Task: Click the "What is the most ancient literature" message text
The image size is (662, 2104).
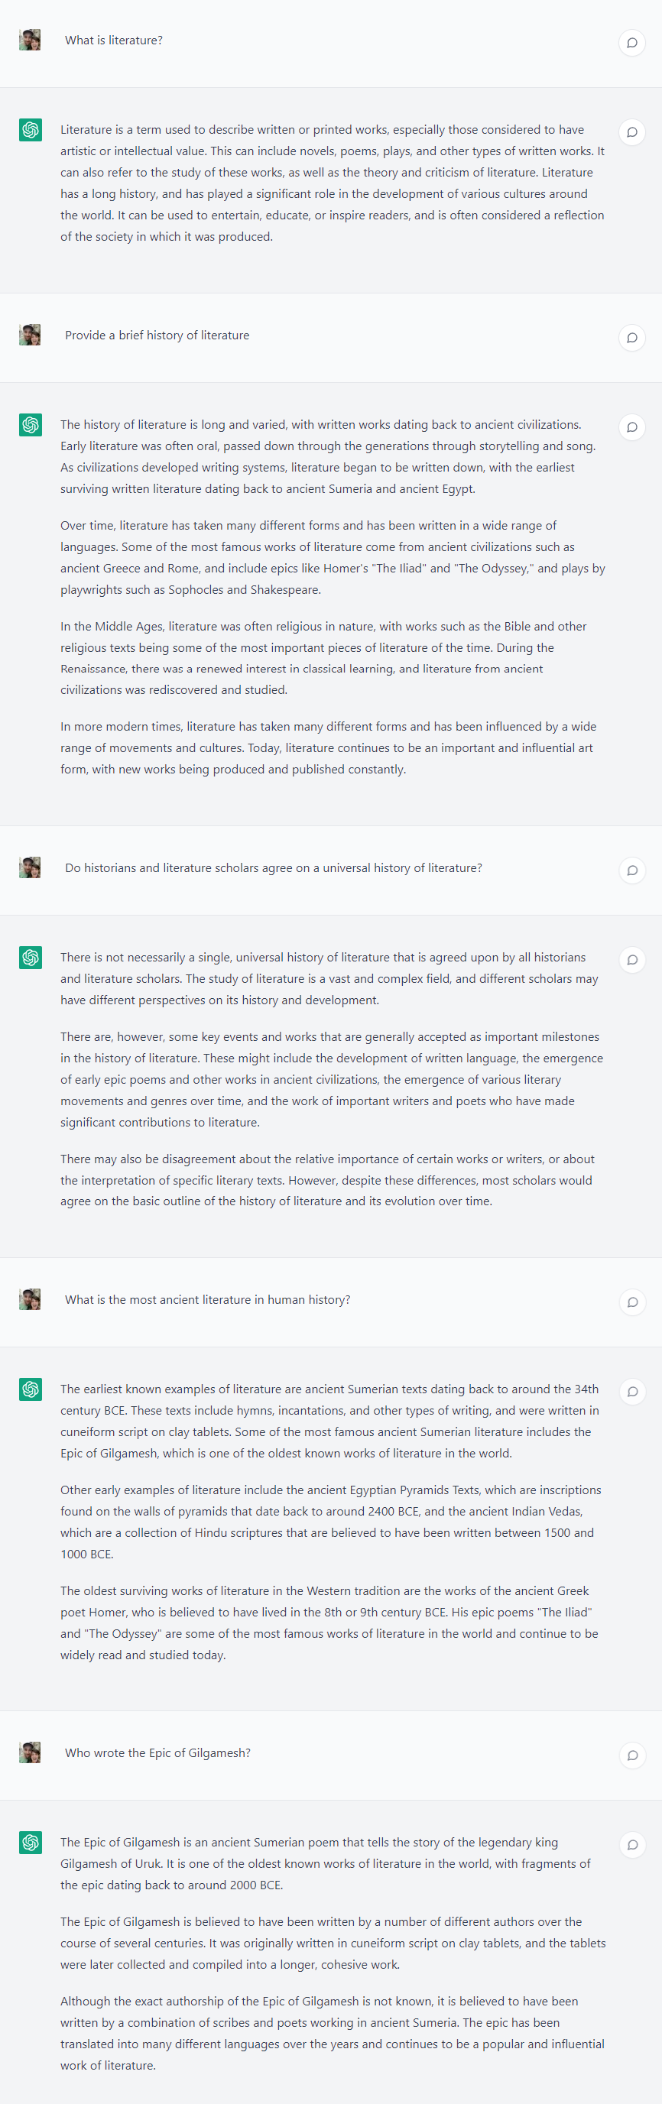Action: pyautogui.click(x=208, y=1299)
